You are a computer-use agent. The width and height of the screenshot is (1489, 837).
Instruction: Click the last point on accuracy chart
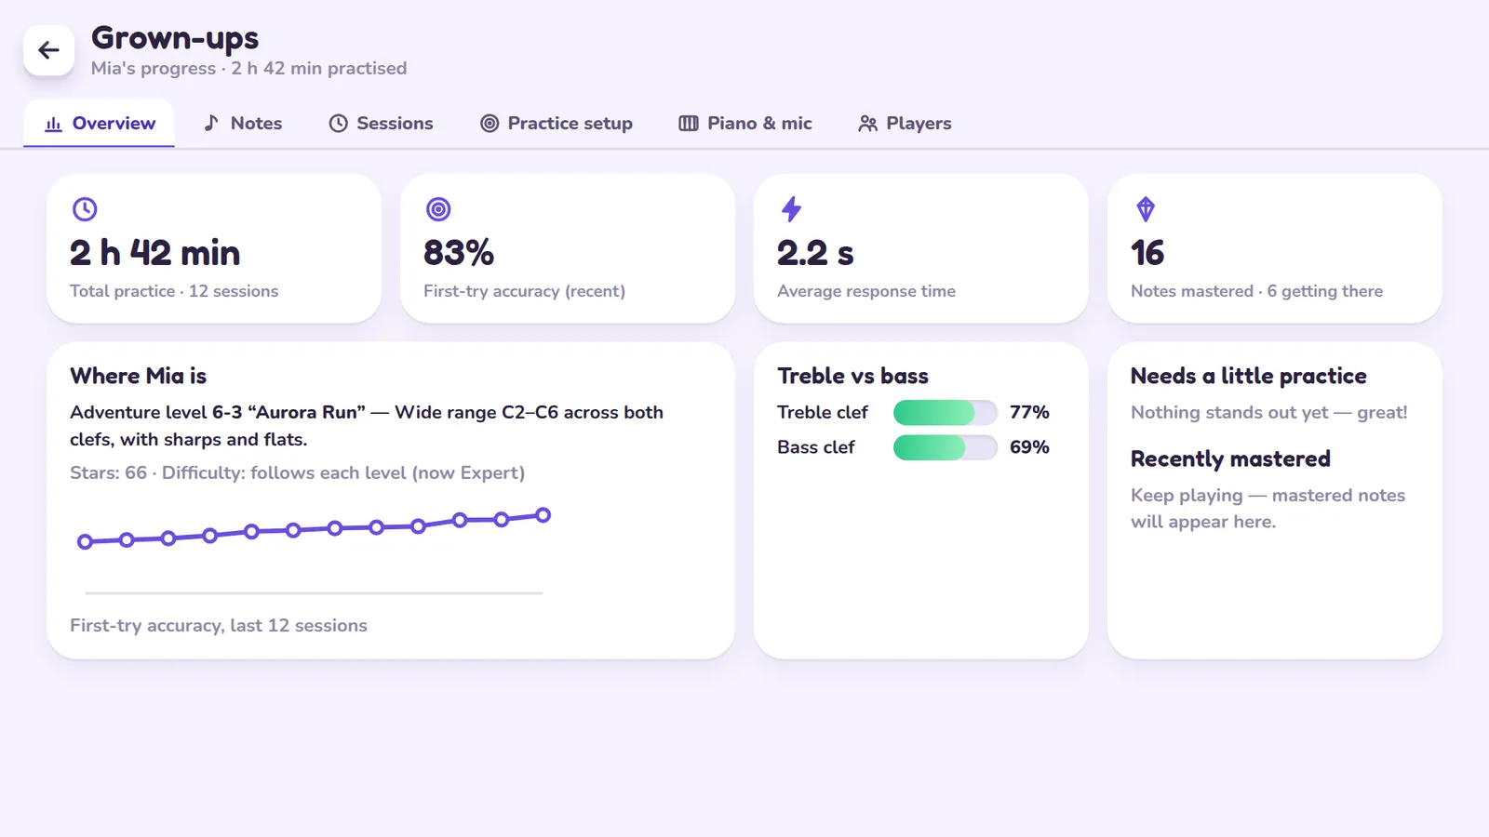point(543,515)
